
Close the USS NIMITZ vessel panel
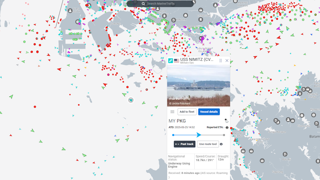(227, 61)
